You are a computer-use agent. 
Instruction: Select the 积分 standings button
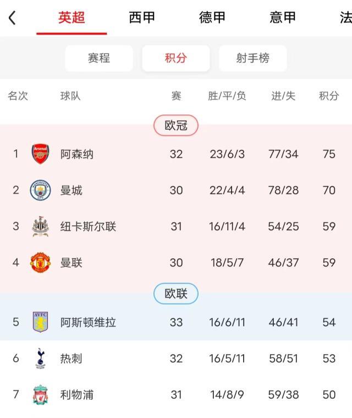tap(176, 58)
